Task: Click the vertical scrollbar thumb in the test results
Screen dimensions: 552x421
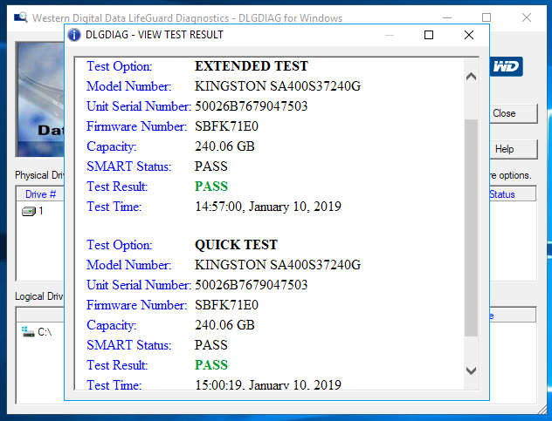Action: tap(471, 227)
